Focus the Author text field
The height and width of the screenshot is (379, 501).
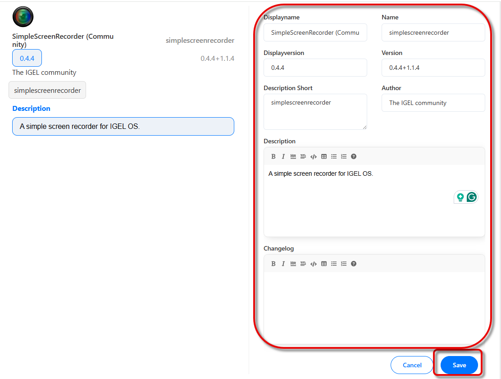(433, 103)
